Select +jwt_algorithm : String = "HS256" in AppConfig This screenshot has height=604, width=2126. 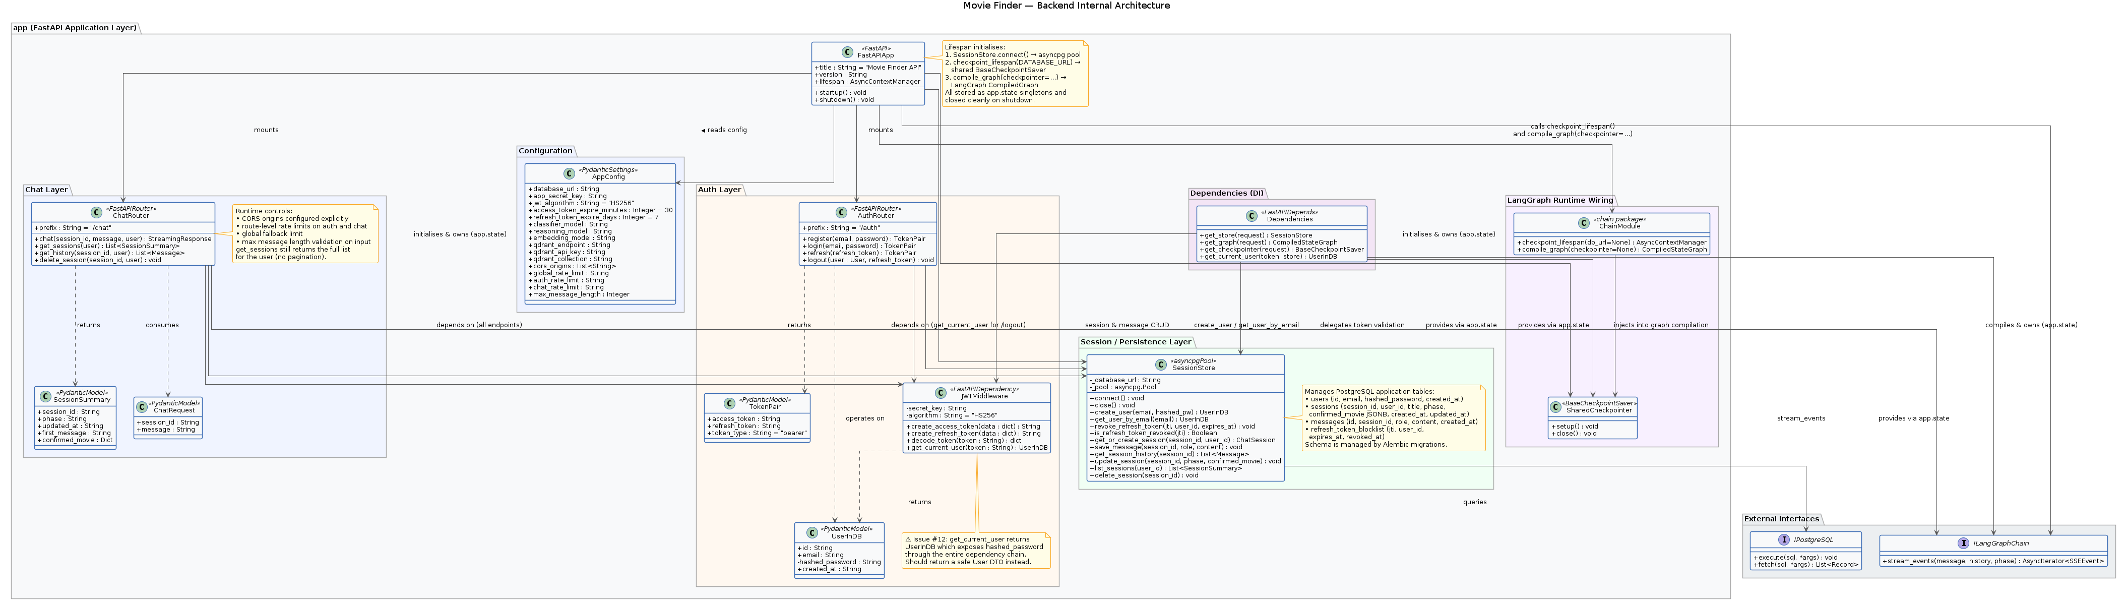coord(581,203)
